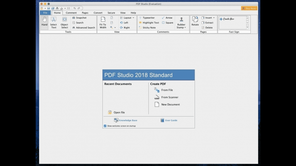296x166 pixels.
Task: Create a New Document
Action: click(x=167, y=105)
